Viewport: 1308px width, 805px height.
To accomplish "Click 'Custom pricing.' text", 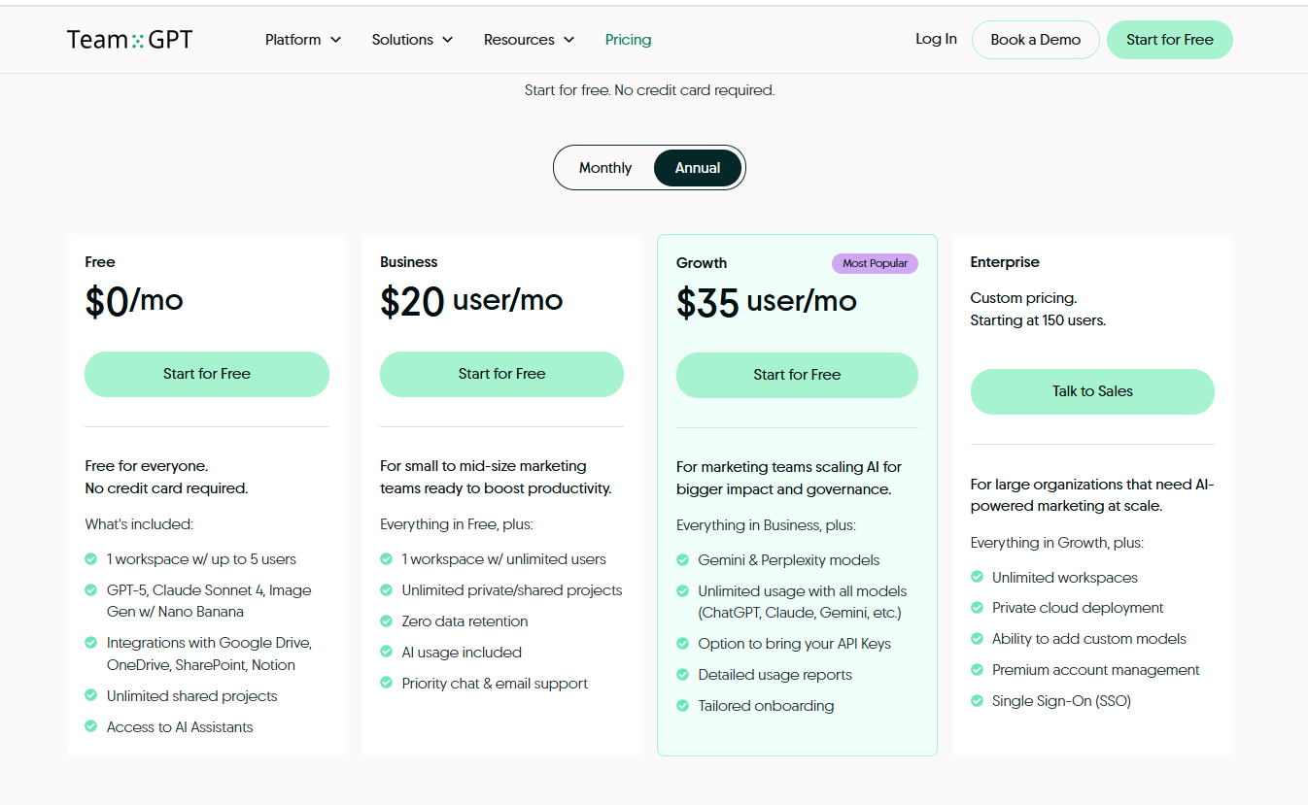I will 1023,298.
